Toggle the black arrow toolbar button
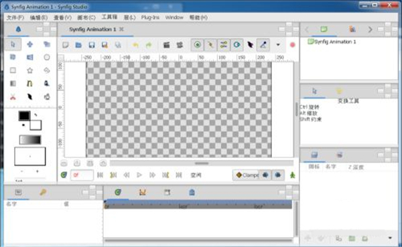 pyautogui.click(x=250, y=45)
